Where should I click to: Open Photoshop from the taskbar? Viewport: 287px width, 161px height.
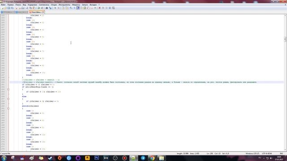point(97,158)
